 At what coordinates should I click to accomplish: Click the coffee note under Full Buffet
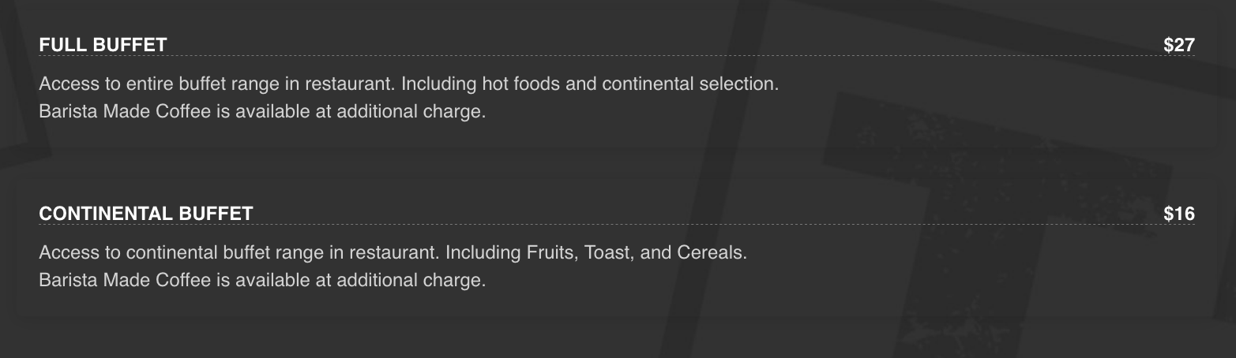[x=261, y=111]
